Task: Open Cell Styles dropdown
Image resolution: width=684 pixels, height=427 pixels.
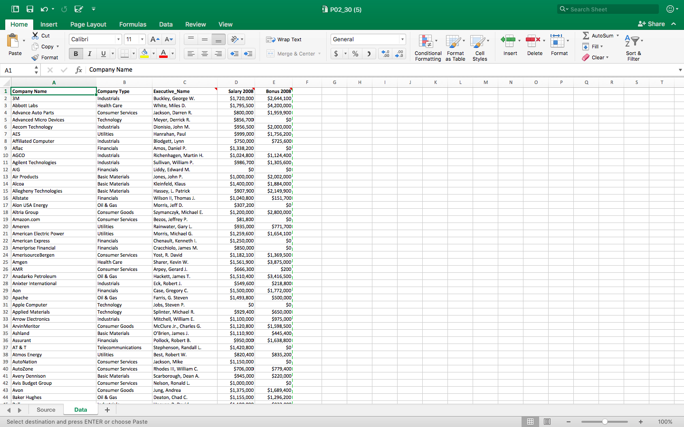Action: click(480, 47)
